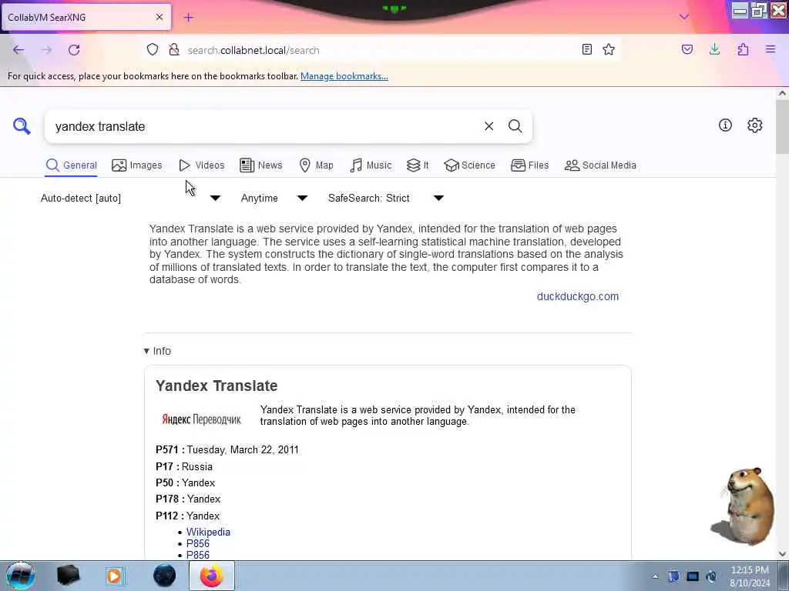Click the P178 : Yandex row
Image resolution: width=789 pixels, height=591 pixels.
(188, 499)
